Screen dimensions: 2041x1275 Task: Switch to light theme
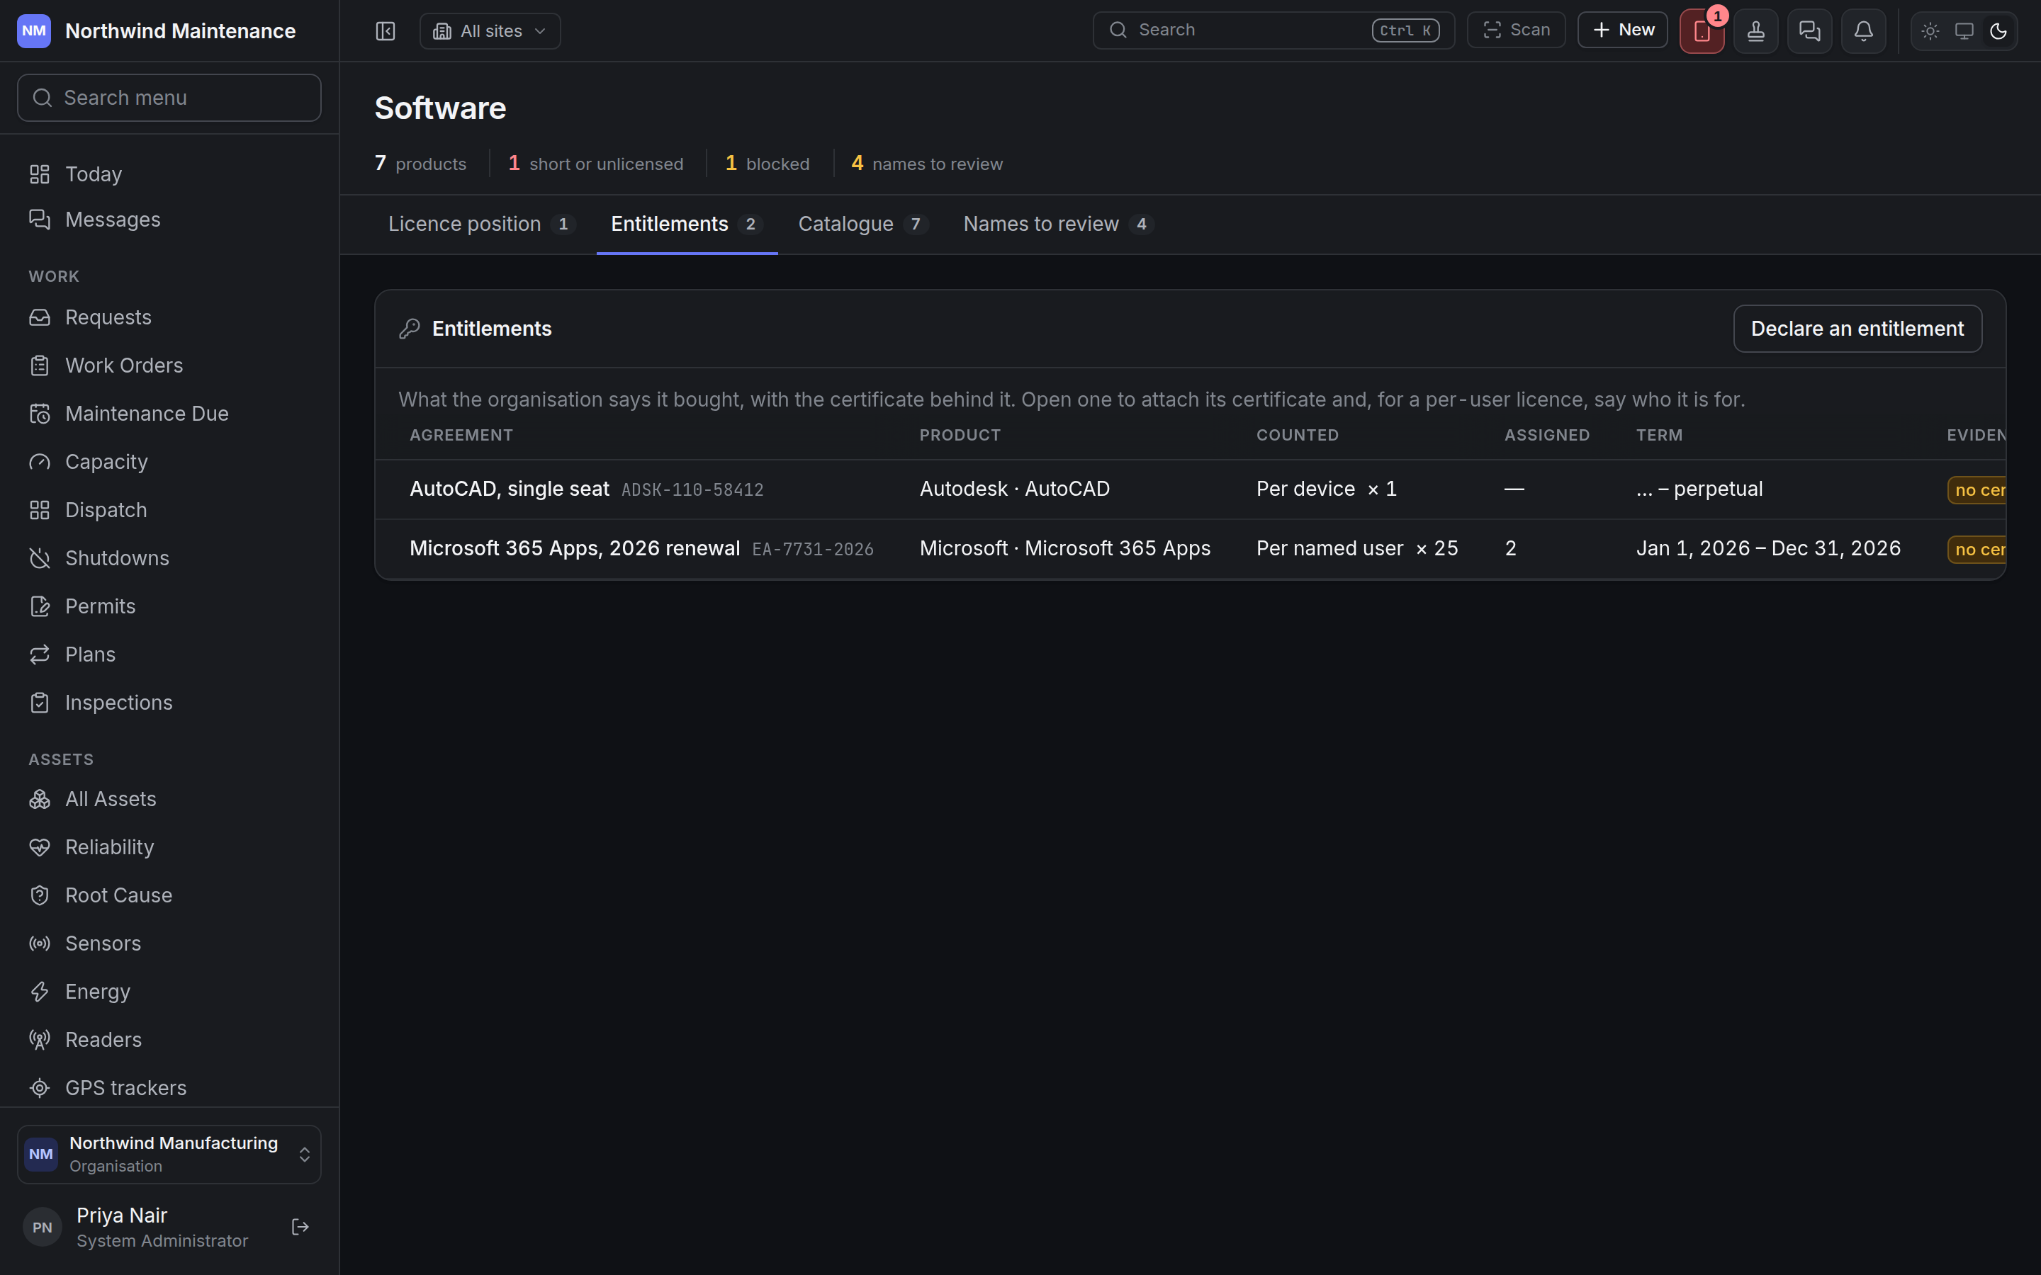(x=1930, y=31)
